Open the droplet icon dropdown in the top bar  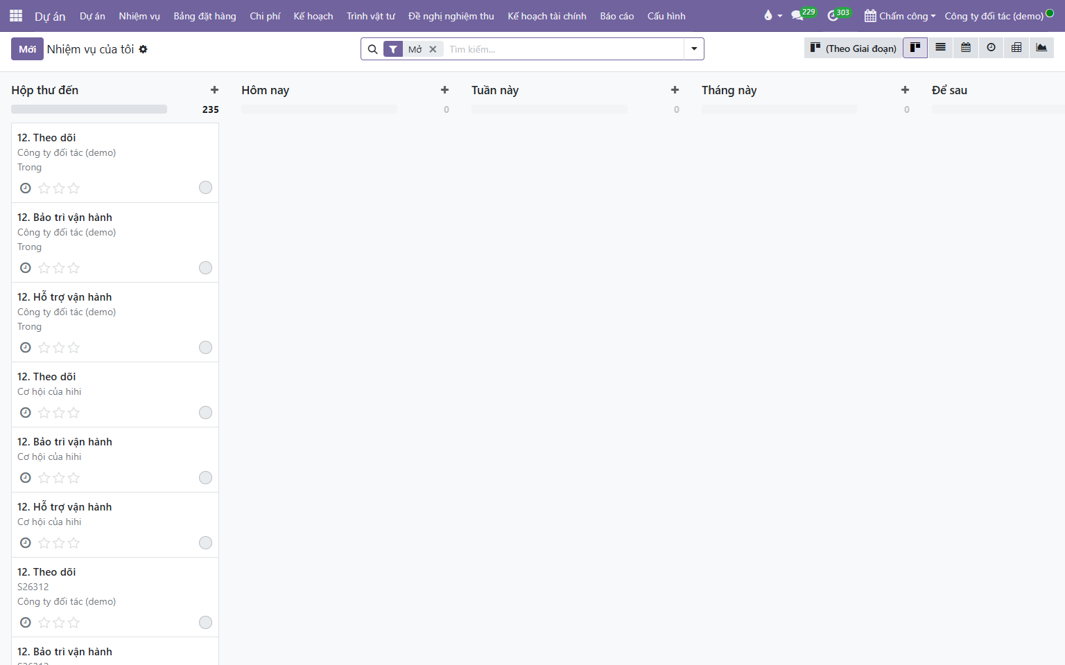[x=772, y=15]
